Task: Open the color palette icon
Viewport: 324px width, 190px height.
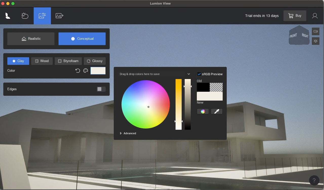Action: (86, 71)
